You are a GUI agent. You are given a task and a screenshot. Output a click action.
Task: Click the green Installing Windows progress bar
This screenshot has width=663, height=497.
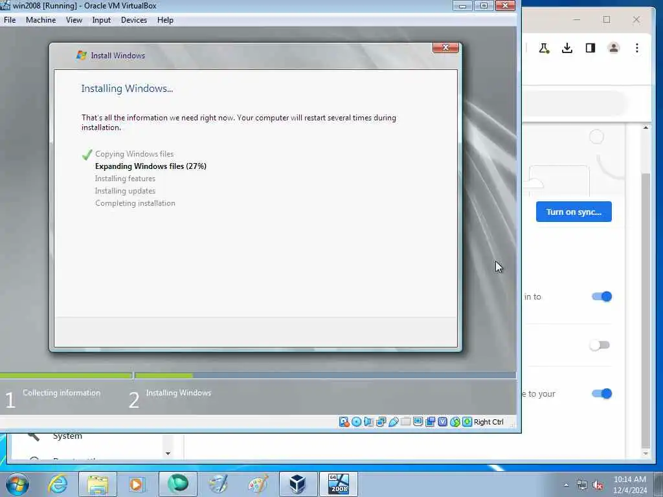coord(164,375)
